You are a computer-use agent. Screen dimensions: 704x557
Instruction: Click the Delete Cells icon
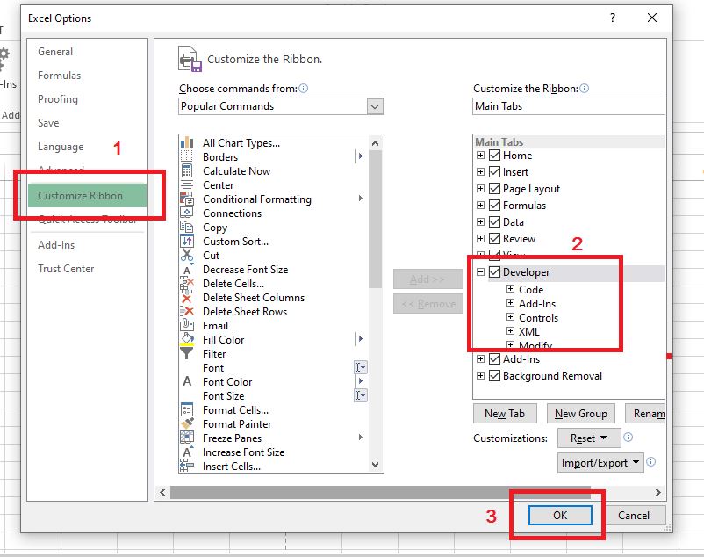click(187, 284)
